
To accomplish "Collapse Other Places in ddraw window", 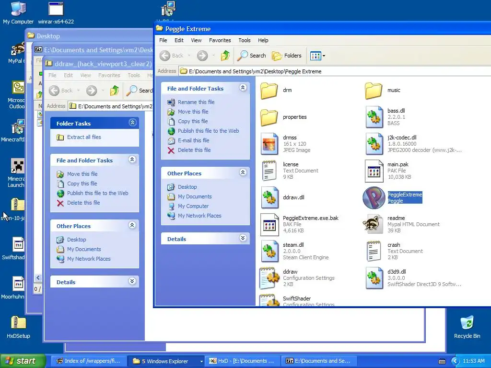I will tap(132, 225).
